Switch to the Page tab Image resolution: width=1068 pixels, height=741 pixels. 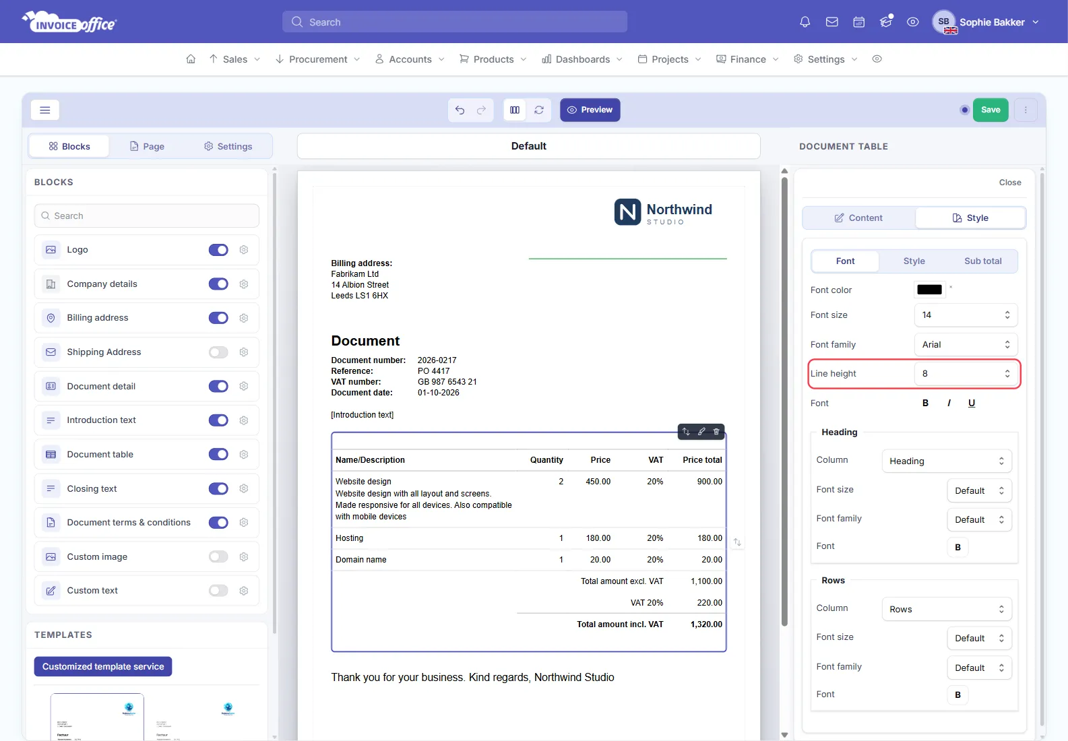tap(147, 146)
